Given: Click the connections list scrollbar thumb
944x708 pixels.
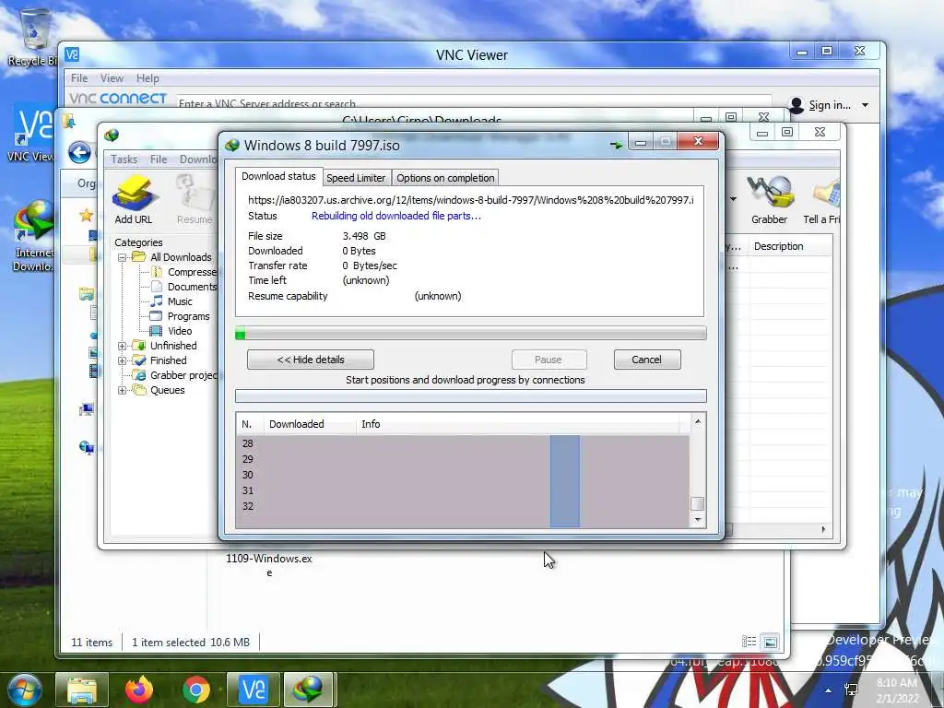Looking at the screenshot, I should [697, 503].
